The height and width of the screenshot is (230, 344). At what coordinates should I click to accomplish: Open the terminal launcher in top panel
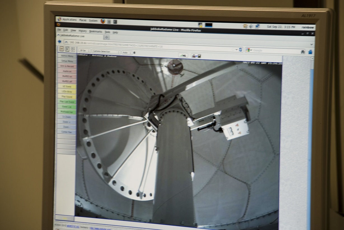[115, 22]
